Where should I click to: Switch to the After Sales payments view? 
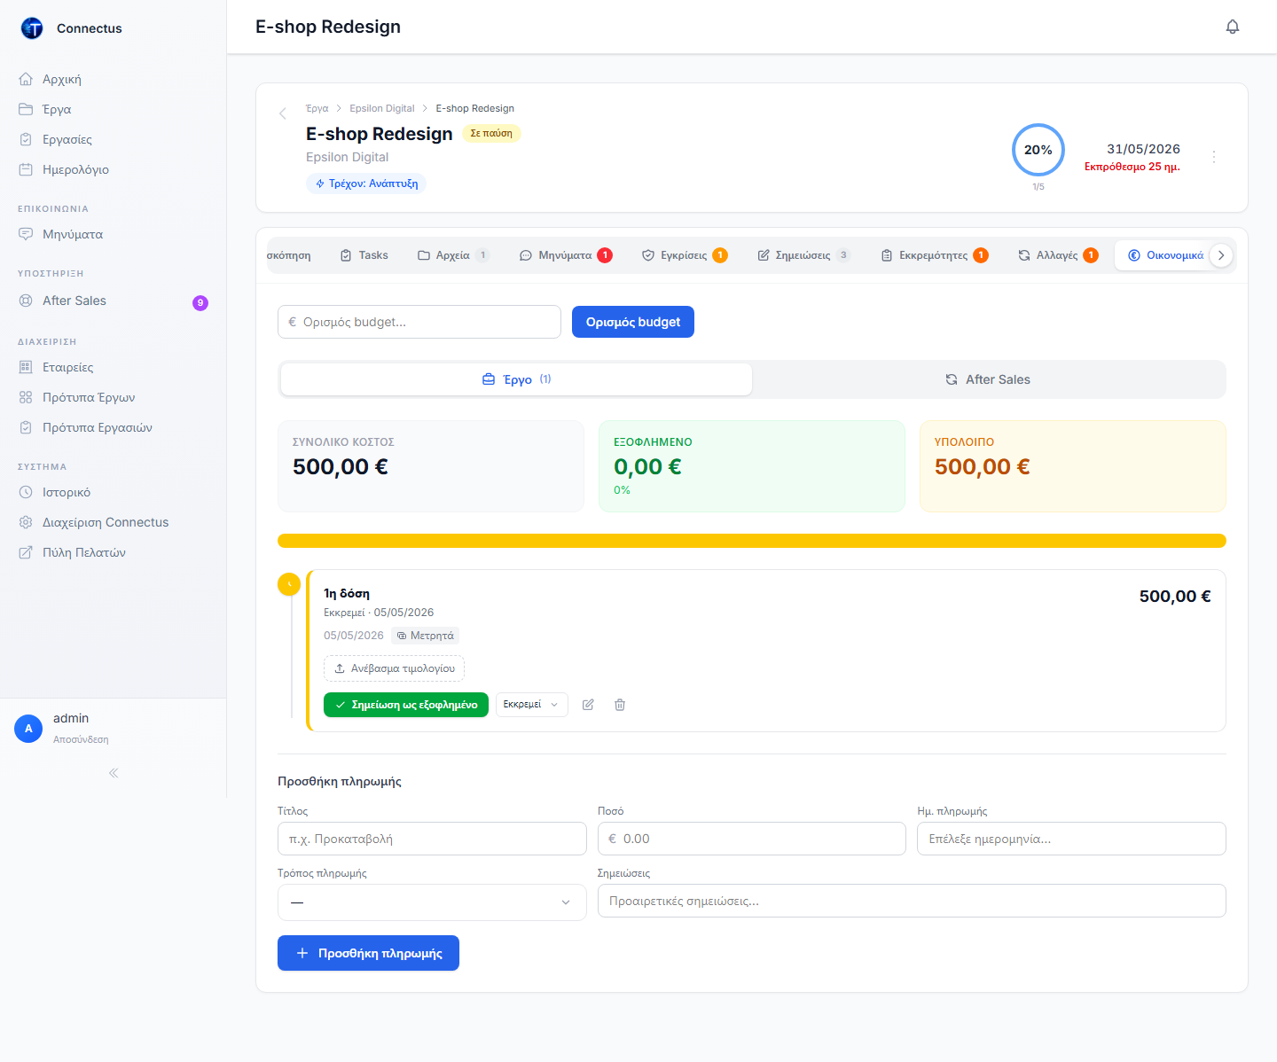(x=988, y=379)
